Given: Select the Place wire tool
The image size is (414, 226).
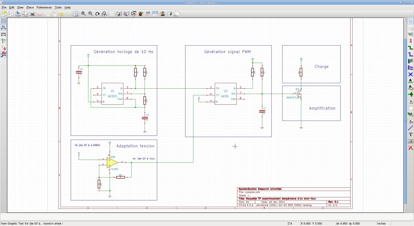Looking at the screenshot, I should [x=410, y=48].
